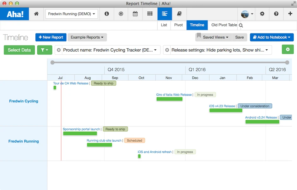Click the Save button

[239, 37]
